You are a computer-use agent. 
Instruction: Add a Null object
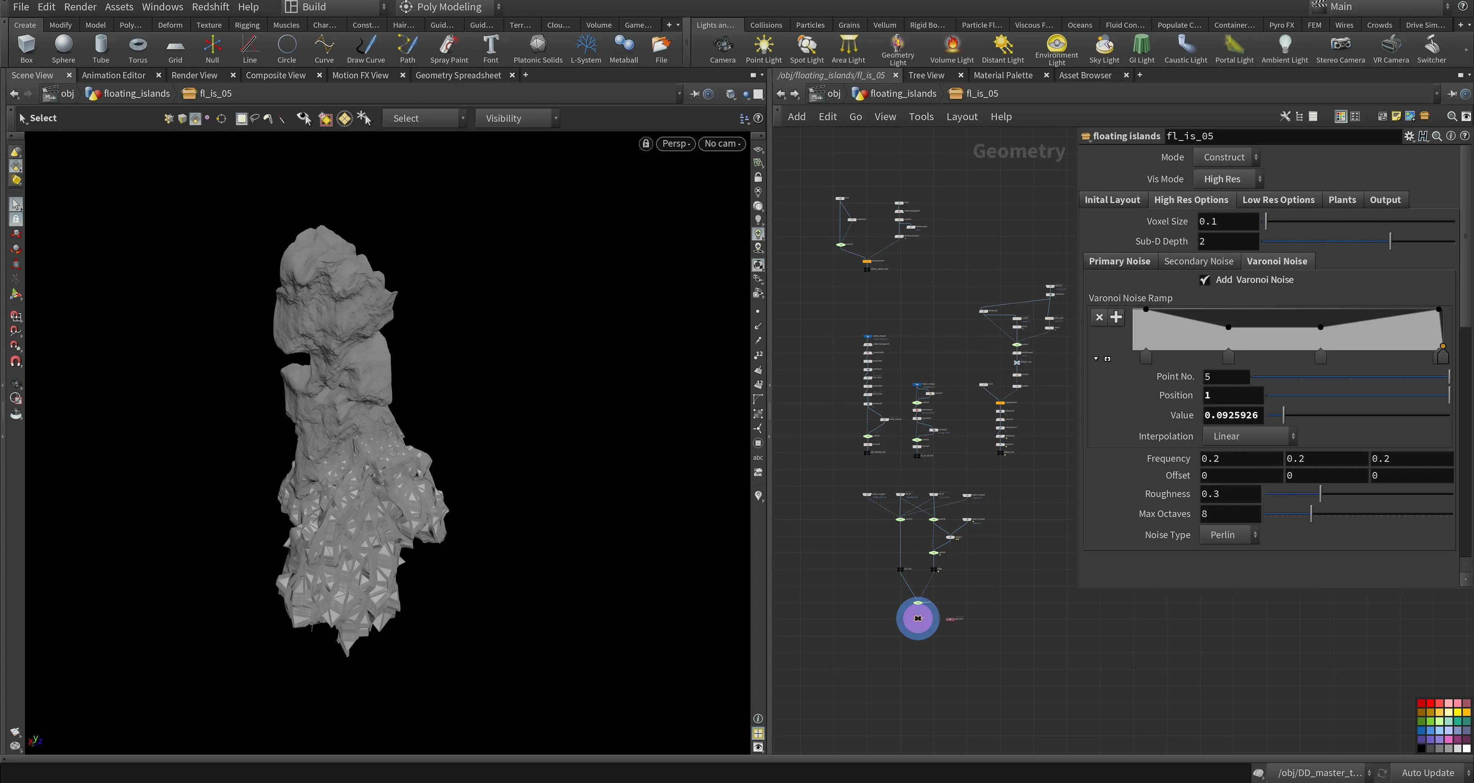tap(212, 49)
